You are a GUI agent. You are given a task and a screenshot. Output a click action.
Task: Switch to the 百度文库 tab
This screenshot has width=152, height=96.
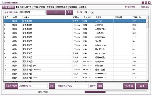point(50,7)
